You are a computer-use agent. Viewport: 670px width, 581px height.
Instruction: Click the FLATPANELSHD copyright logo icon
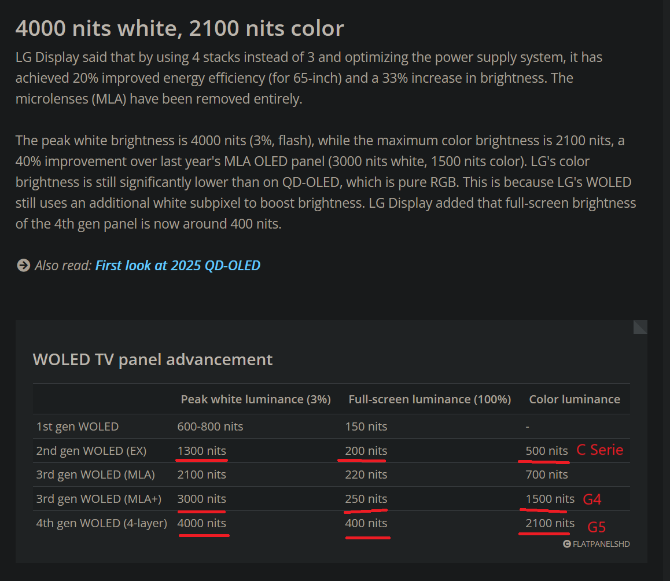[x=566, y=543]
